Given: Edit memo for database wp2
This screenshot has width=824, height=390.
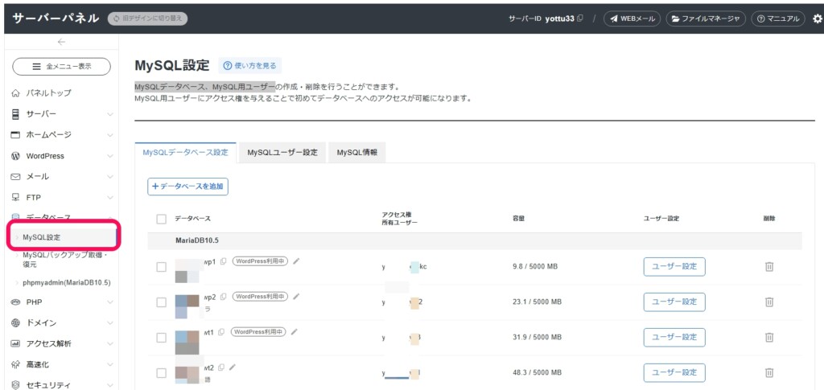Looking at the screenshot, I should click(296, 296).
